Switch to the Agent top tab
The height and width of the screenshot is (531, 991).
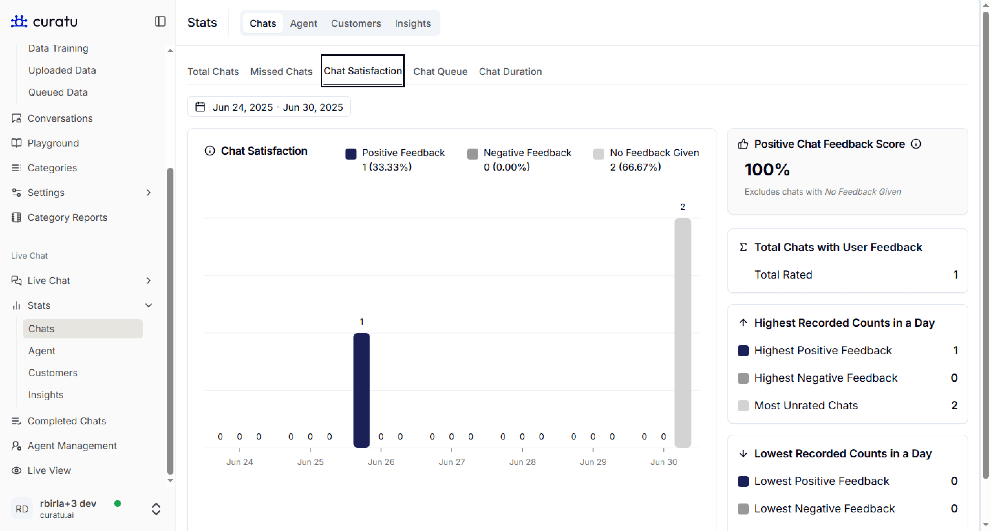pyautogui.click(x=303, y=23)
